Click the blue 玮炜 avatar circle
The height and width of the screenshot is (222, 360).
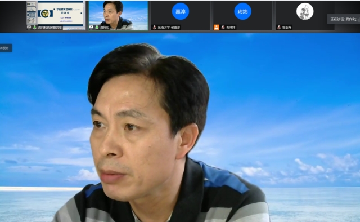point(242,11)
